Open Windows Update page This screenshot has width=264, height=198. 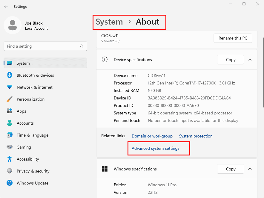(x=45, y=183)
